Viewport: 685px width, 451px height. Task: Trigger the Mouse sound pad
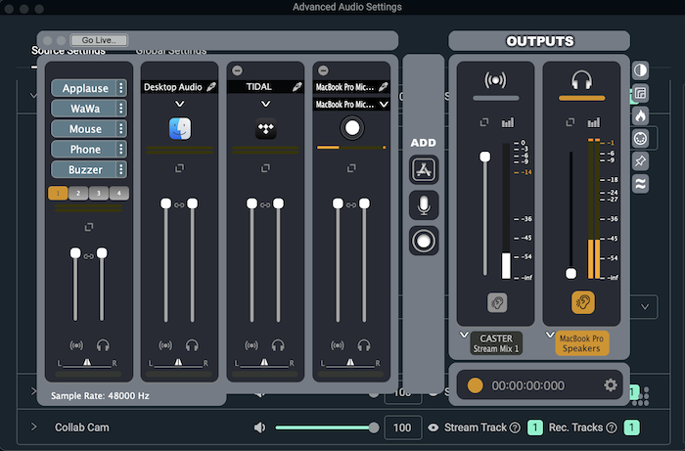(x=83, y=129)
